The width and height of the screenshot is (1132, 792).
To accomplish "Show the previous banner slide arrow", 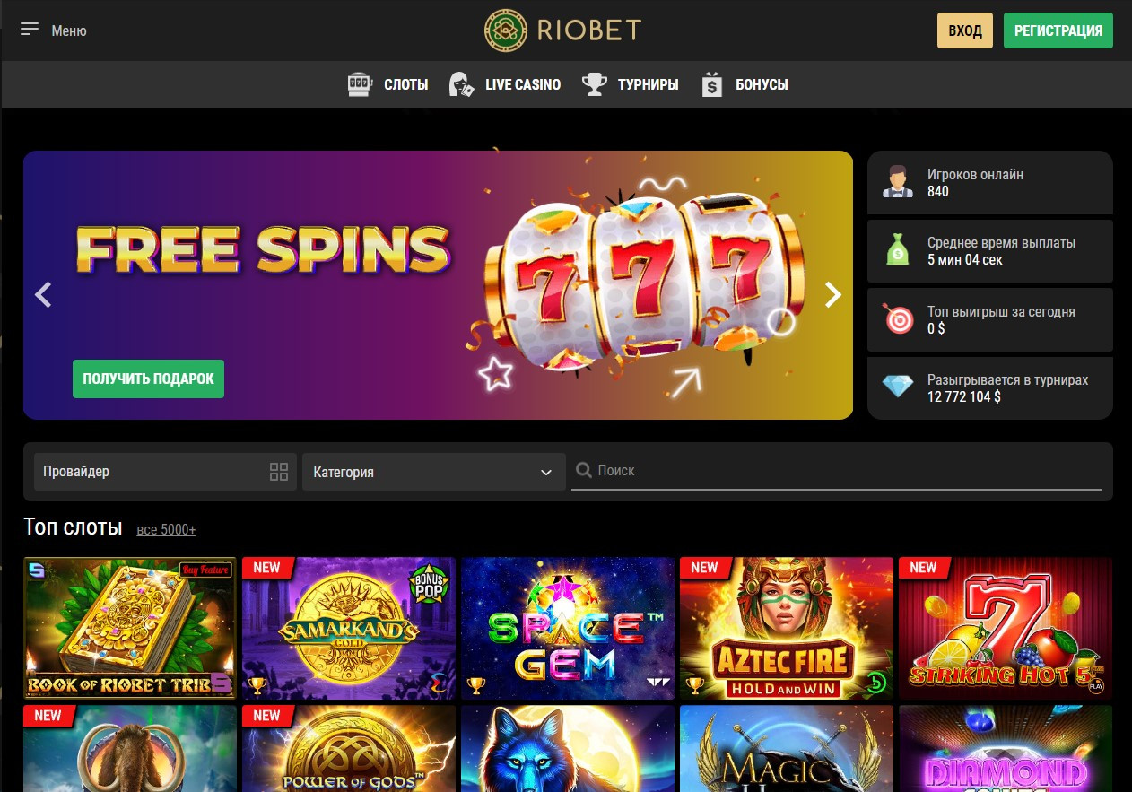I will [43, 294].
